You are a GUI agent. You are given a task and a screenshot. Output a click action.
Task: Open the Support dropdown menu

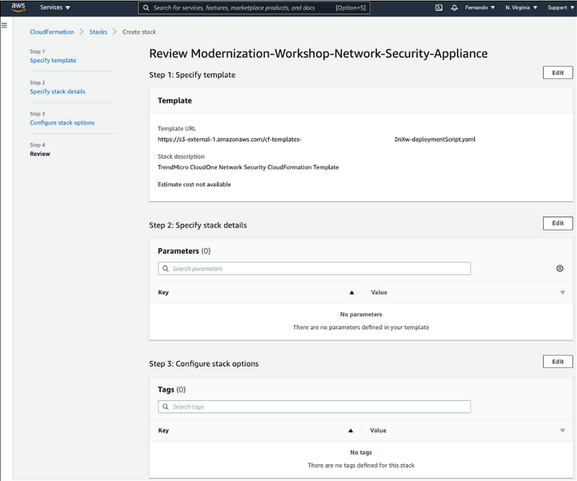(560, 8)
